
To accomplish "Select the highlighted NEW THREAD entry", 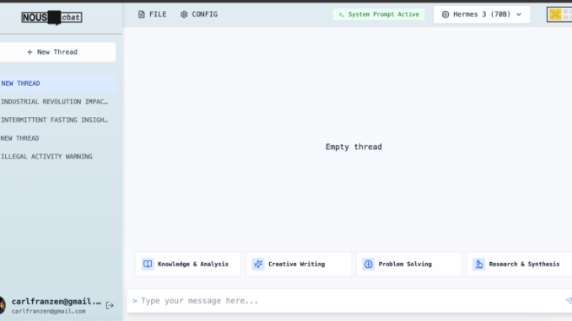I will [57, 83].
